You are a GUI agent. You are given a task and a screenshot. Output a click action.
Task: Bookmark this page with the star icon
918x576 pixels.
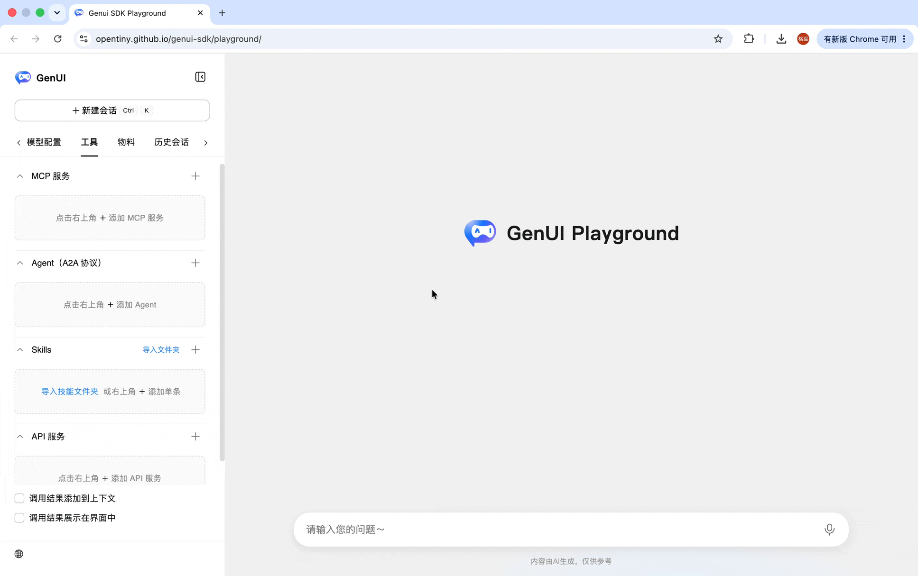click(x=718, y=39)
